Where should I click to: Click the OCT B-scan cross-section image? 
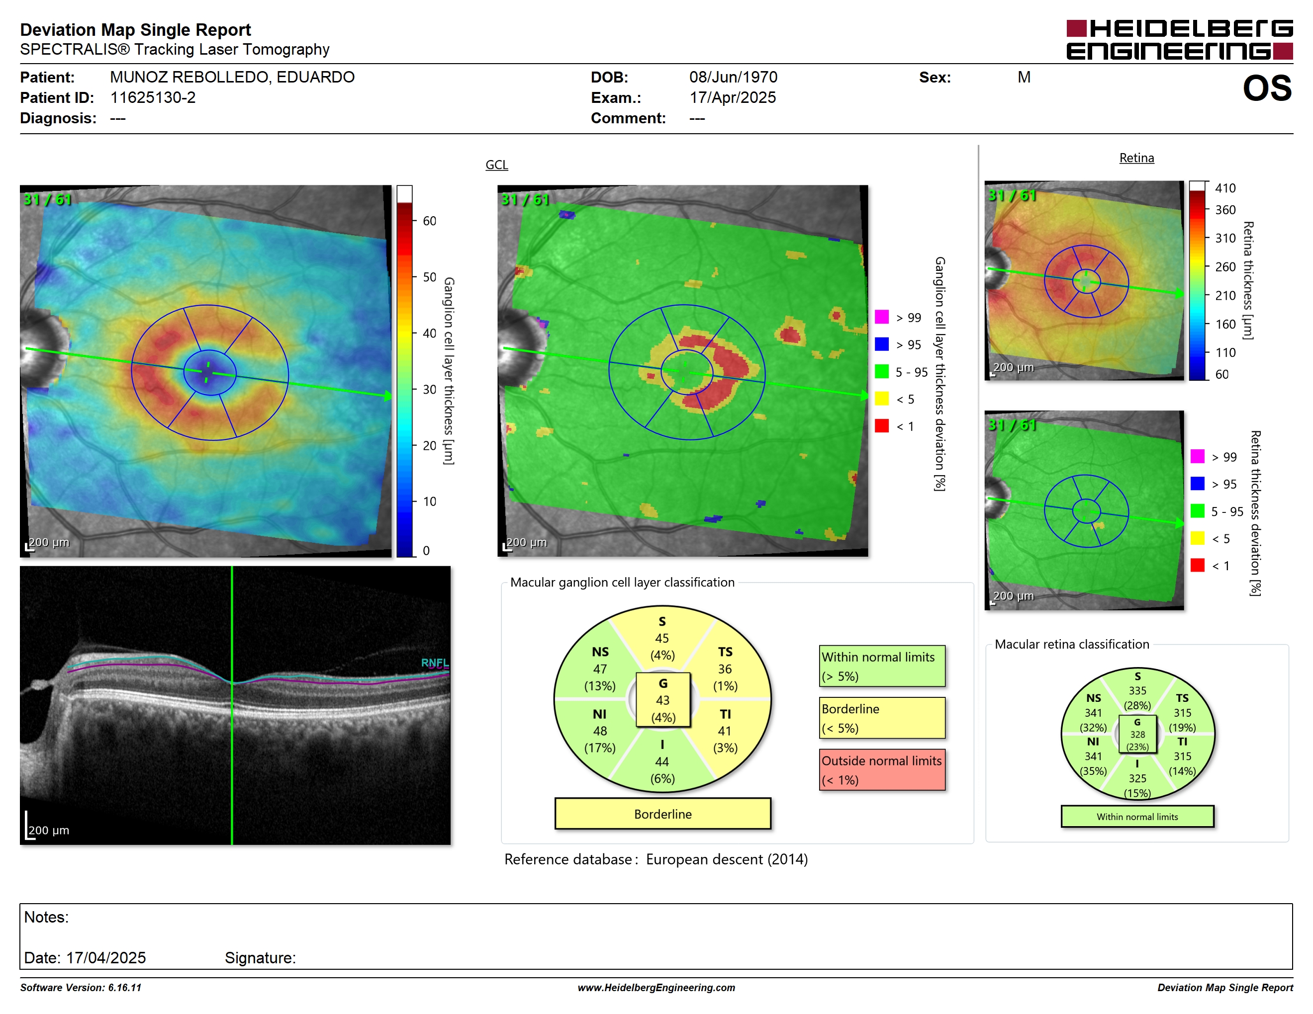click(235, 705)
